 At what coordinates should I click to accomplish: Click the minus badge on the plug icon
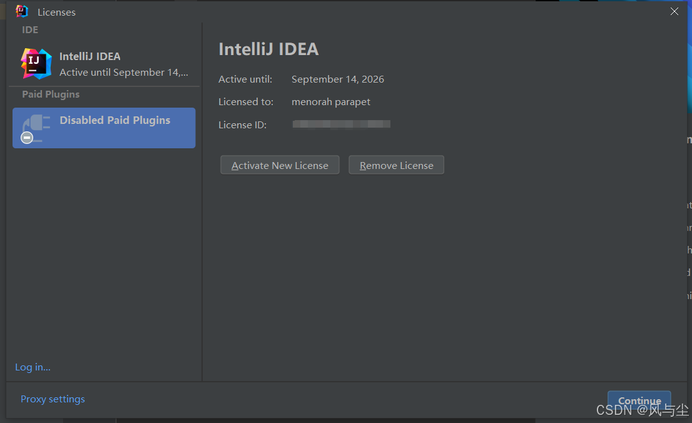coord(27,138)
